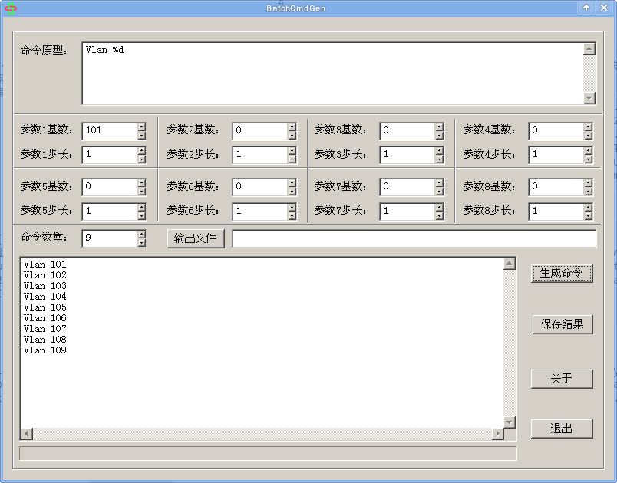Increase 参数7基数 with the up arrow
Image resolution: width=617 pixels, height=483 pixels.
point(440,182)
